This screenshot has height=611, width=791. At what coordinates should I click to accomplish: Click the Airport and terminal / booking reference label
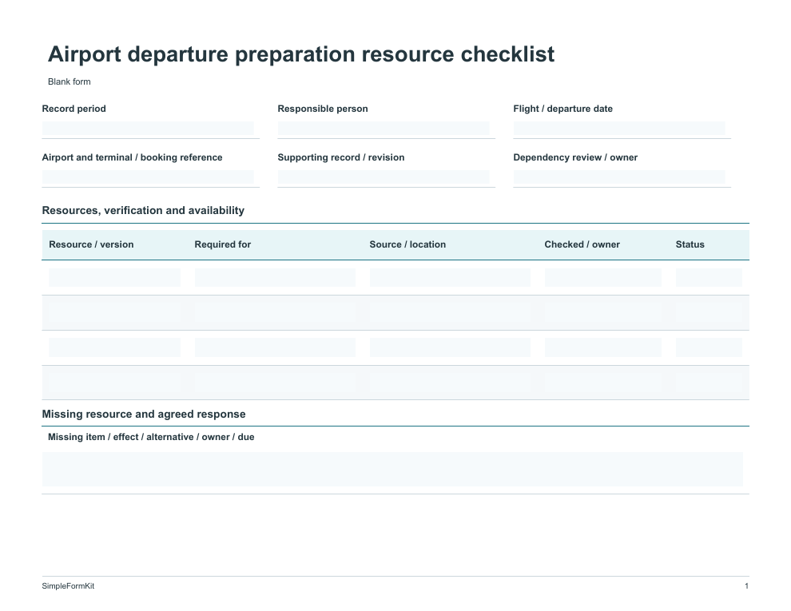(132, 157)
